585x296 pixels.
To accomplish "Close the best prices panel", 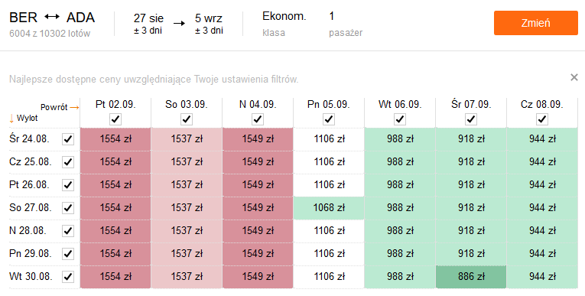I will [x=574, y=77].
